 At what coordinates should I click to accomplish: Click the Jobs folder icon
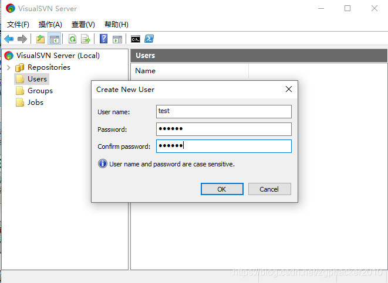pos(20,102)
